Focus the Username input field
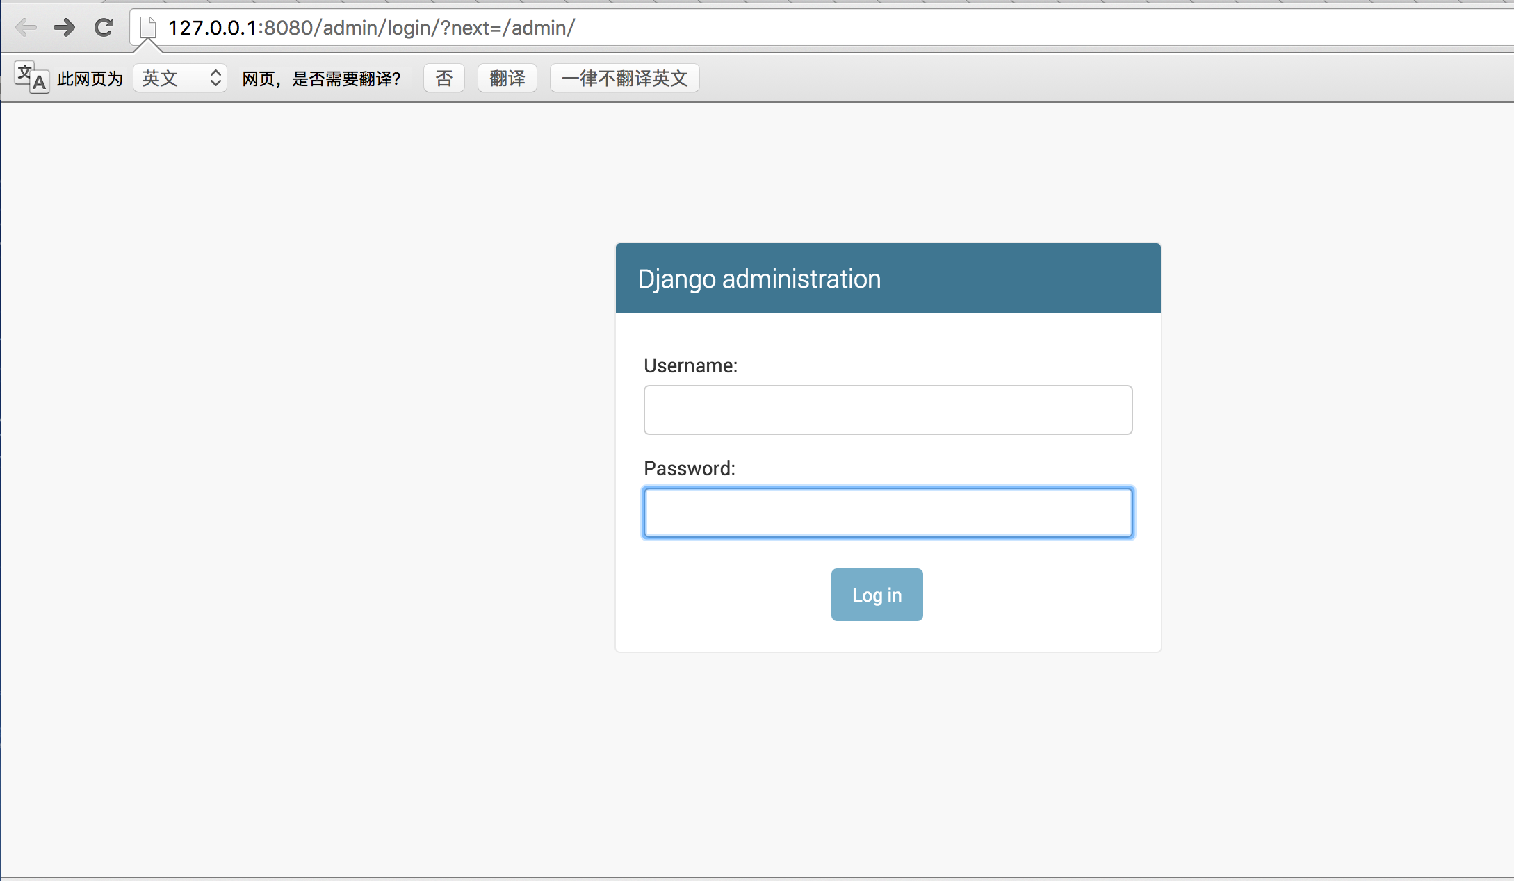The image size is (1514, 881). (888, 410)
